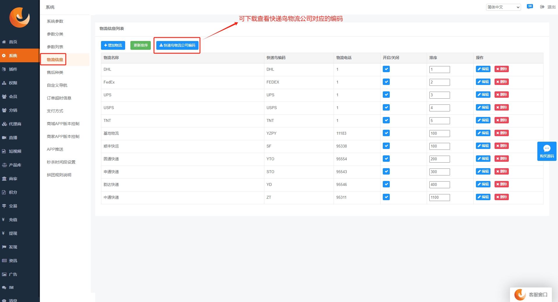
Task: Open the 会员 members sidebar item
Action: 20,97
